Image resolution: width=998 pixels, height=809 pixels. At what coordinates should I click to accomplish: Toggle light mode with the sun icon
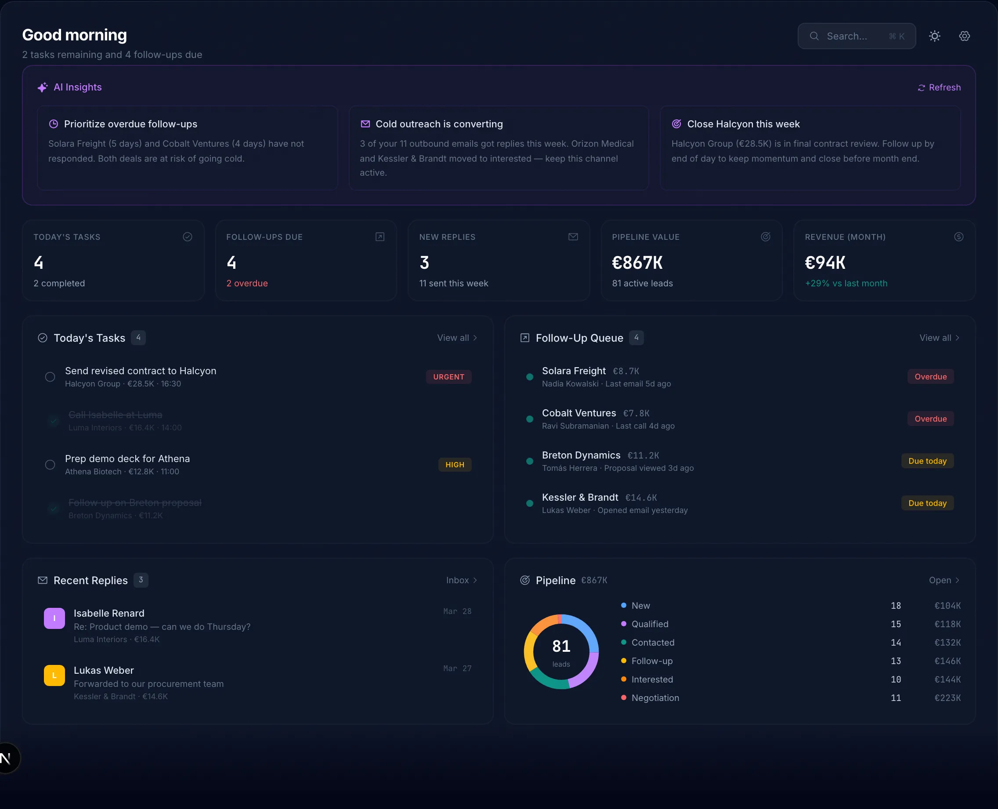point(934,36)
